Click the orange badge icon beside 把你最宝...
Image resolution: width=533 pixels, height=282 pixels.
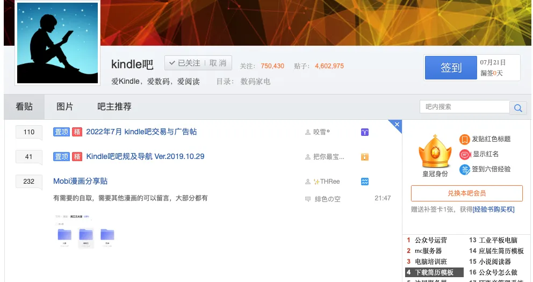(x=365, y=157)
